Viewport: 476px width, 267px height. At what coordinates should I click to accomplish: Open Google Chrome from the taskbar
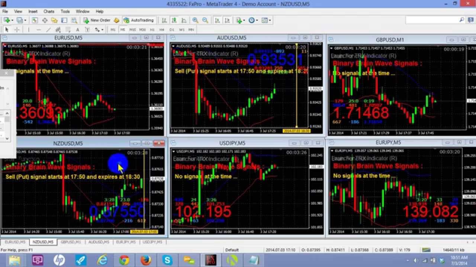point(124,260)
